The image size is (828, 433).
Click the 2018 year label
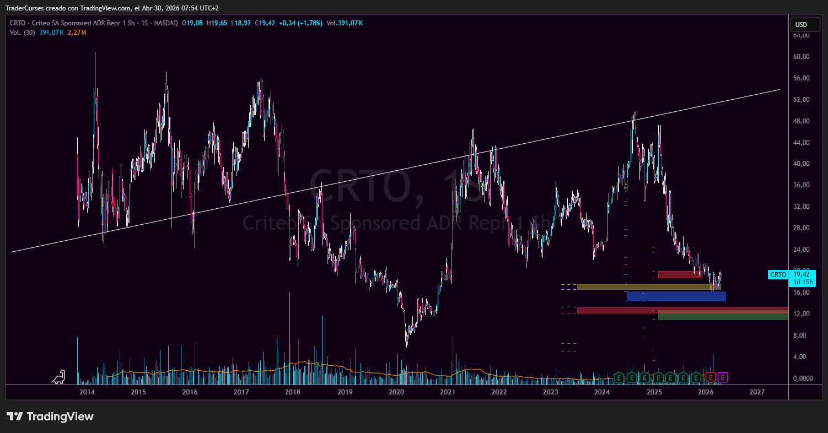(293, 392)
